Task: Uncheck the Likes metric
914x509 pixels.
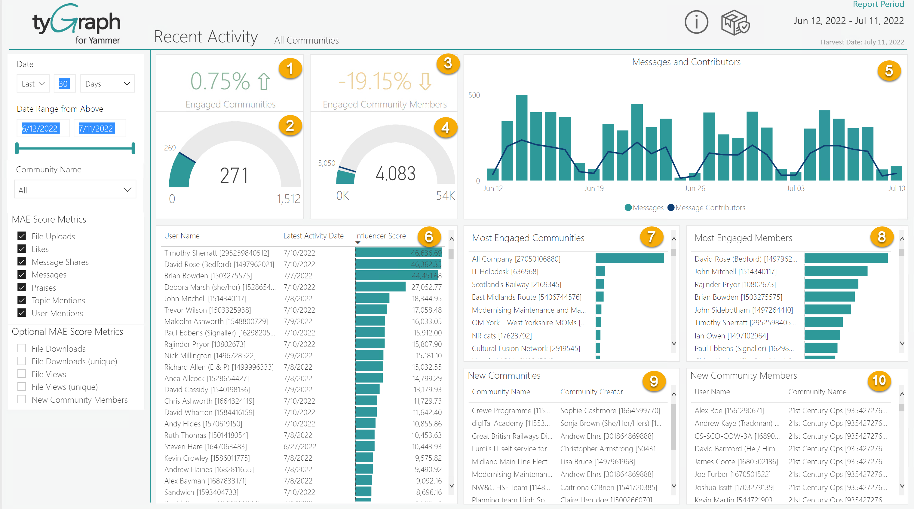Action: coord(22,249)
